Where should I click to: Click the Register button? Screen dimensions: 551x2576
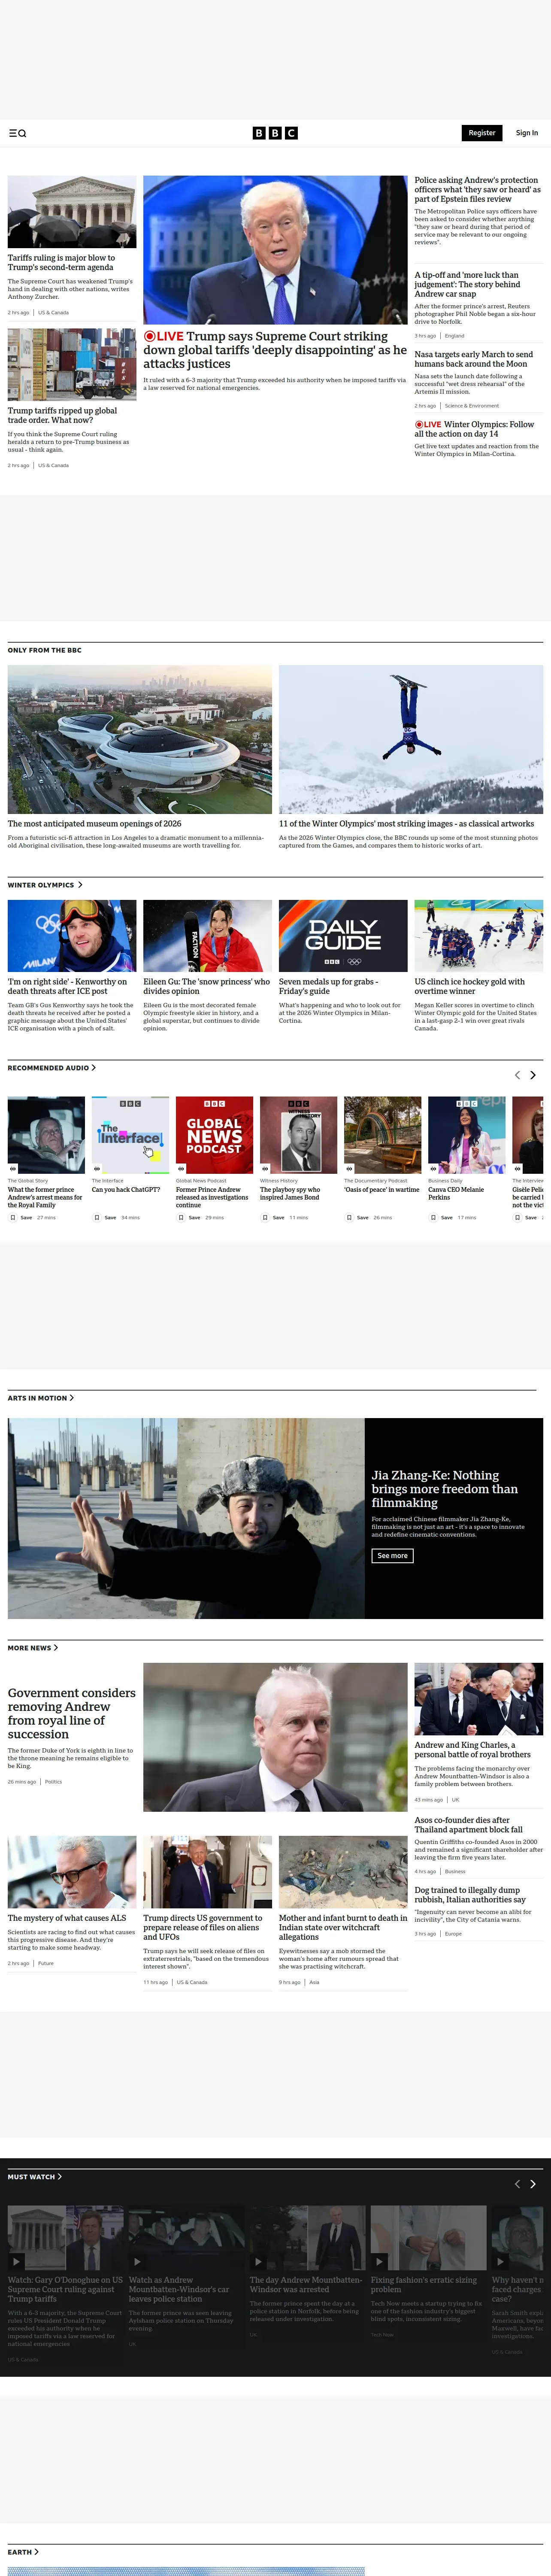pyautogui.click(x=482, y=133)
